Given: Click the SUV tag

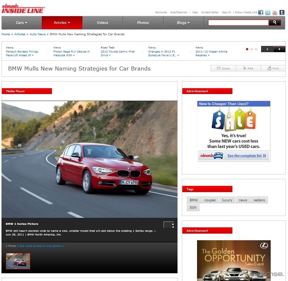Looking at the screenshot, I should click(193, 208).
